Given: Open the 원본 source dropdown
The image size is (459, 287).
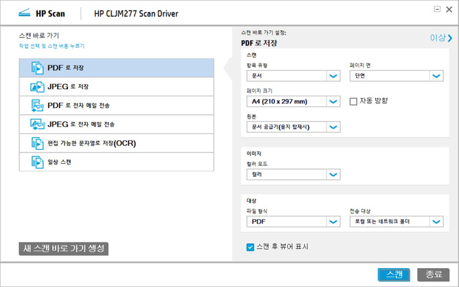Looking at the screenshot, I should 333,127.
